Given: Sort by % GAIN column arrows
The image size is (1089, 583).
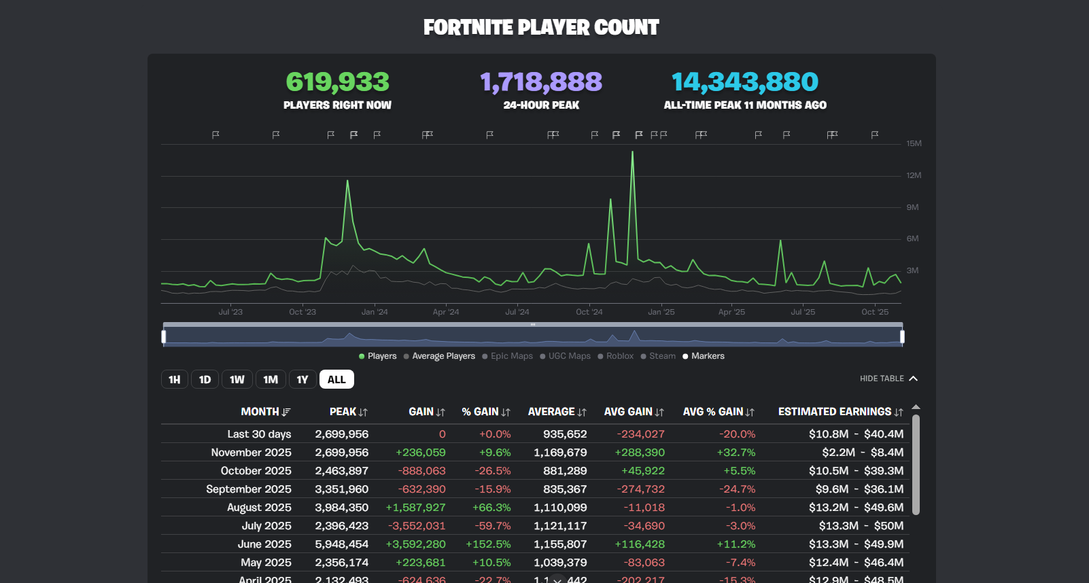Looking at the screenshot, I should 506,412.
